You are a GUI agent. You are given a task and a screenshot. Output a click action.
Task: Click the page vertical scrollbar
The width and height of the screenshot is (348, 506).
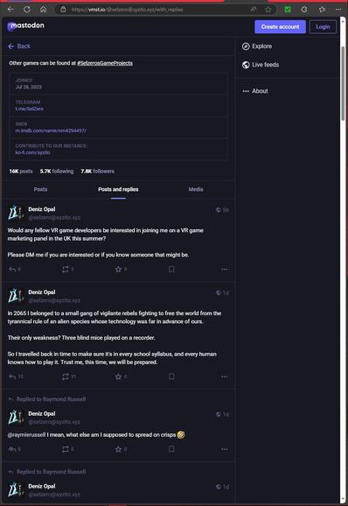tap(343, 84)
